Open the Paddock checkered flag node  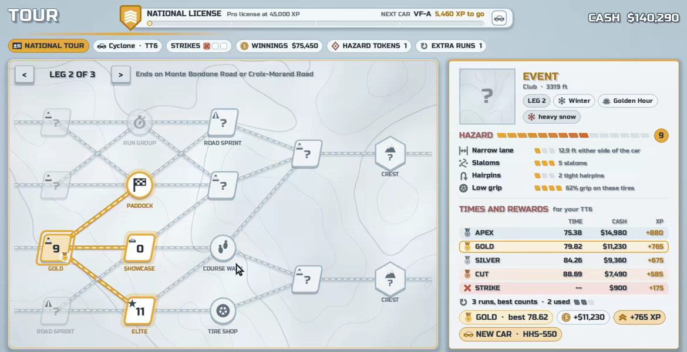tap(139, 185)
